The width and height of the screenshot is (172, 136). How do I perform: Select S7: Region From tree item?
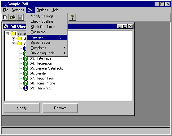[42, 78]
